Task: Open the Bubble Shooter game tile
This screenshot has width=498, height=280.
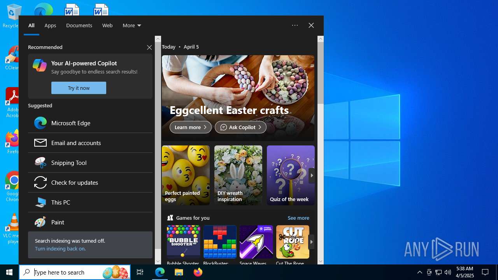Action: coord(183,245)
